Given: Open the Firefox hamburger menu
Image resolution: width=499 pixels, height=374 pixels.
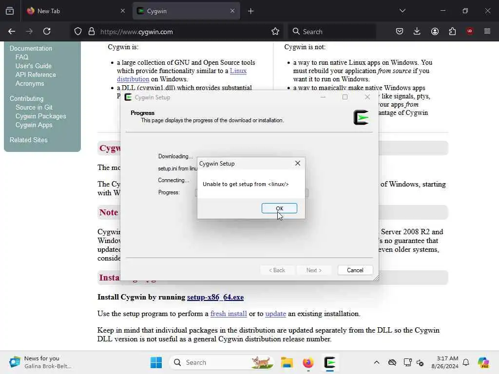Looking at the screenshot, I should (487, 31).
